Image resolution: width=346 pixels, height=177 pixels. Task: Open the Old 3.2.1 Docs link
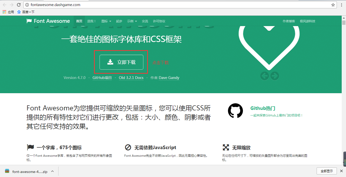pos(131,78)
